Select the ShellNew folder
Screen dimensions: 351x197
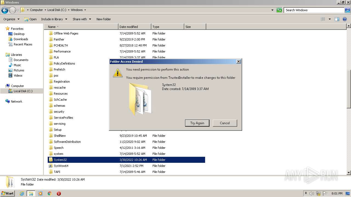60,136
